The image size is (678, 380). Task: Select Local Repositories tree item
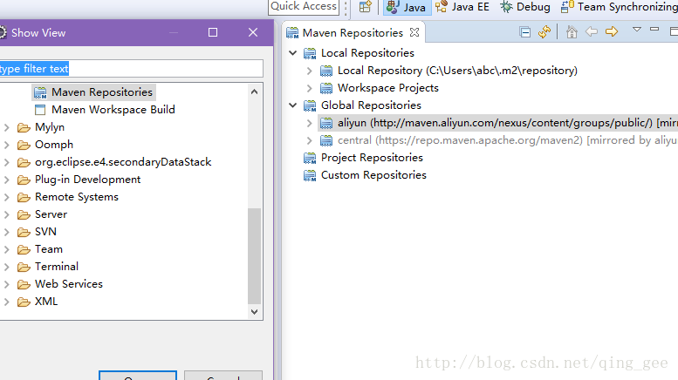pos(367,53)
